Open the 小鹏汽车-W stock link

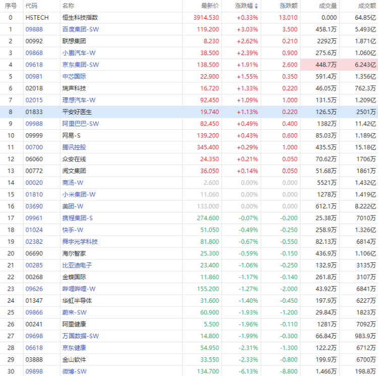(79, 53)
